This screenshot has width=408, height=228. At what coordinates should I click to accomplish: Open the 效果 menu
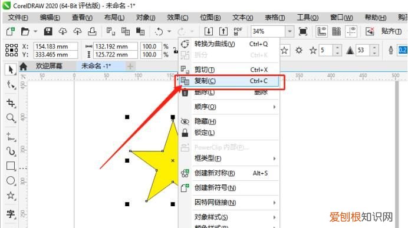coord(177,18)
